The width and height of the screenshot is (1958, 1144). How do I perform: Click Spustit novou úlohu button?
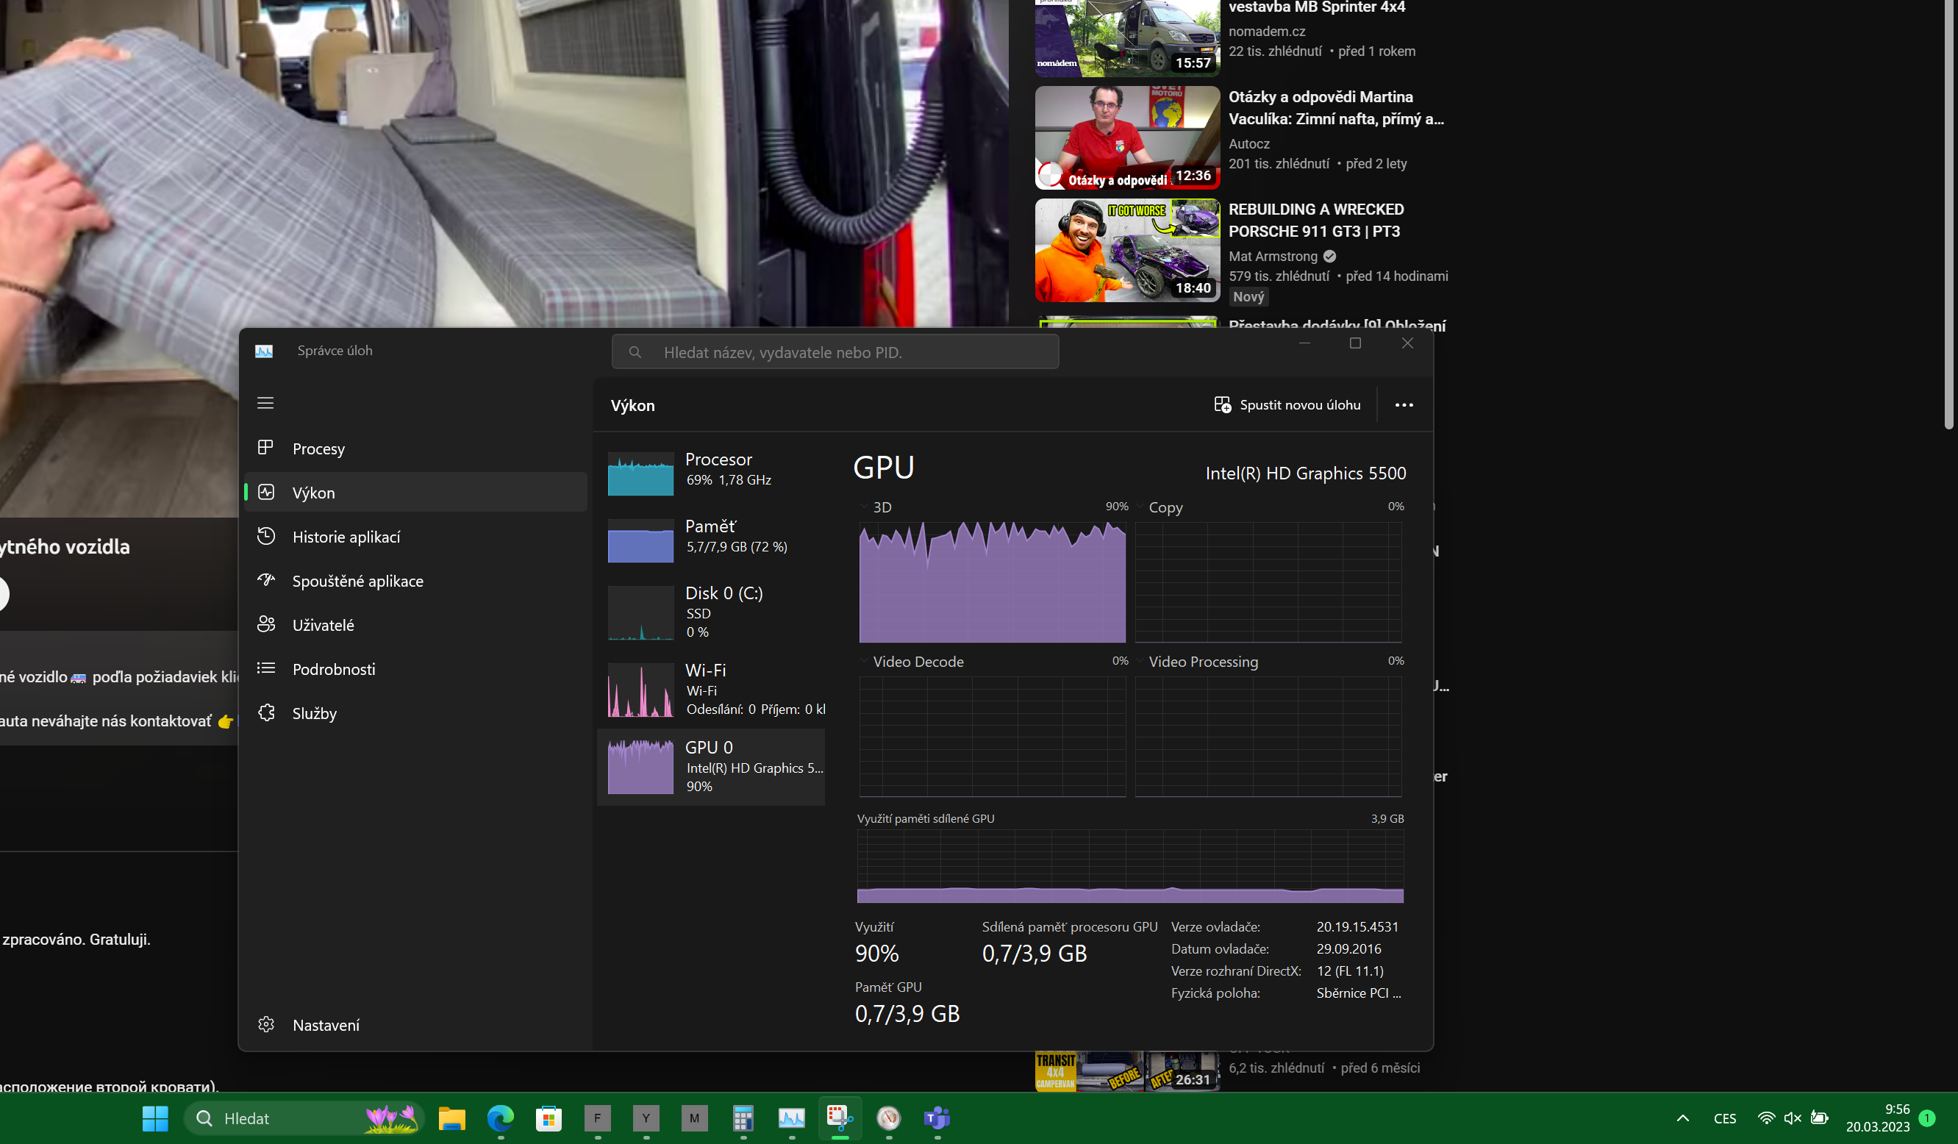(x=1287, y=405)
